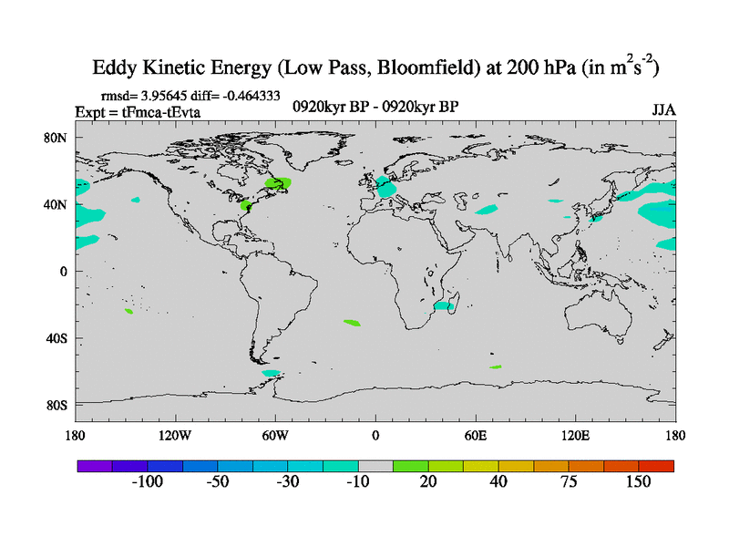Click the 60E longitude axis label
This screenshot has height=547, width=729.
point(476,434)
